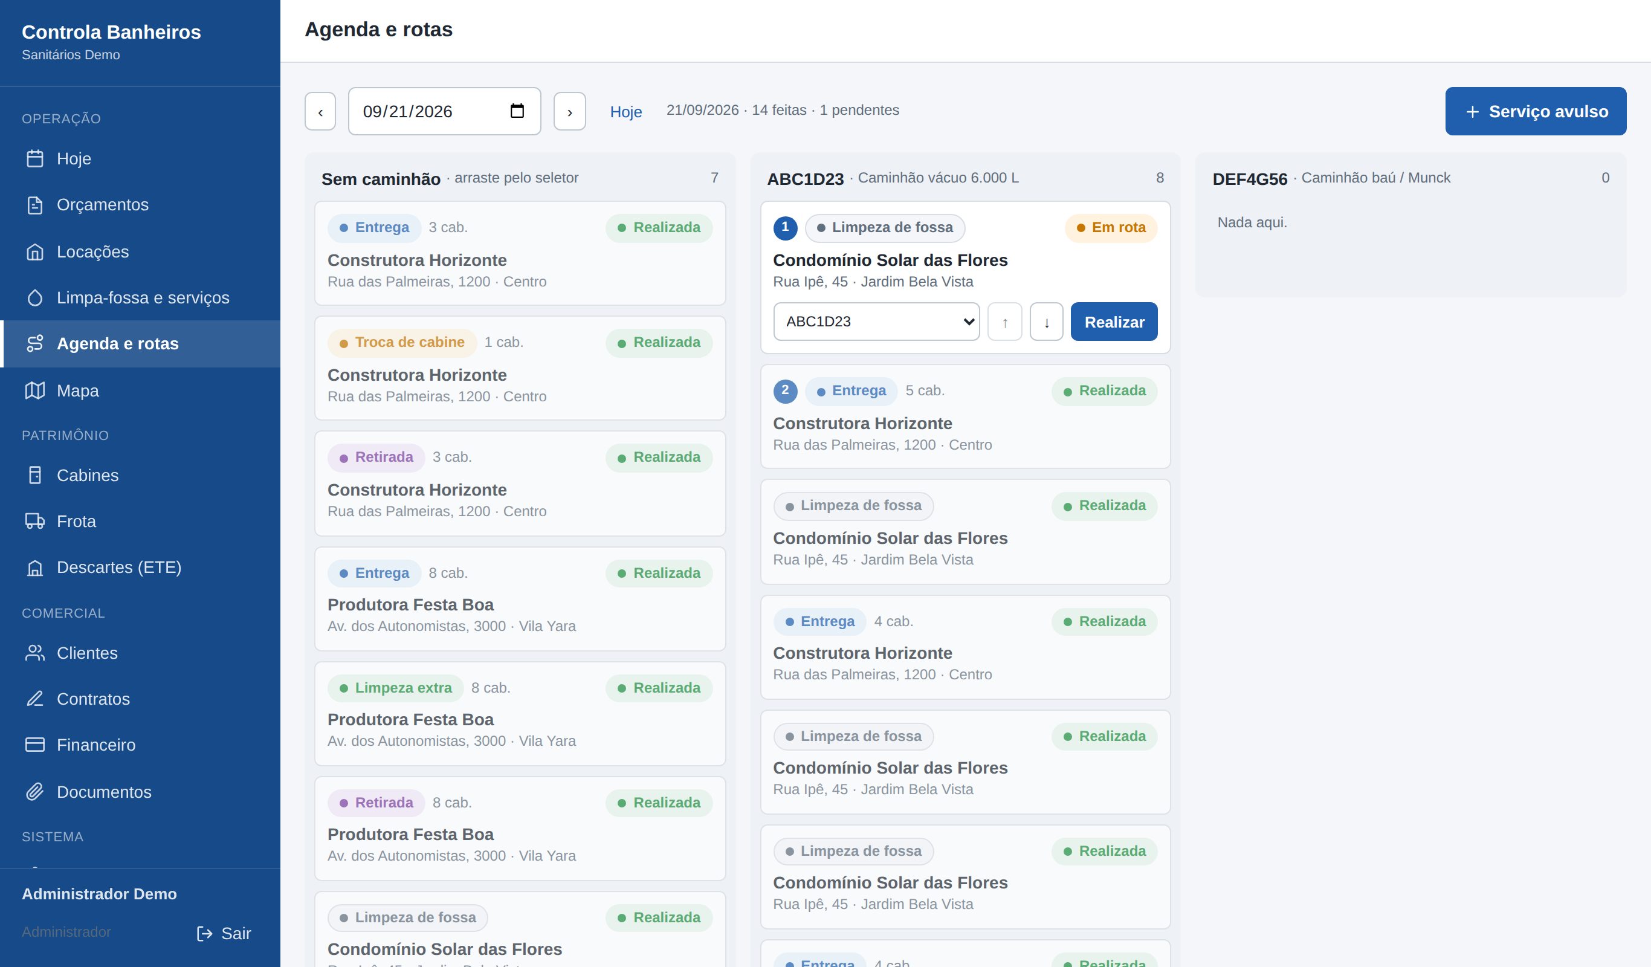1651x967 pixels.
Task: Click the Financeiro card icon
Action: pyautogui.click(x=34, y=745)
